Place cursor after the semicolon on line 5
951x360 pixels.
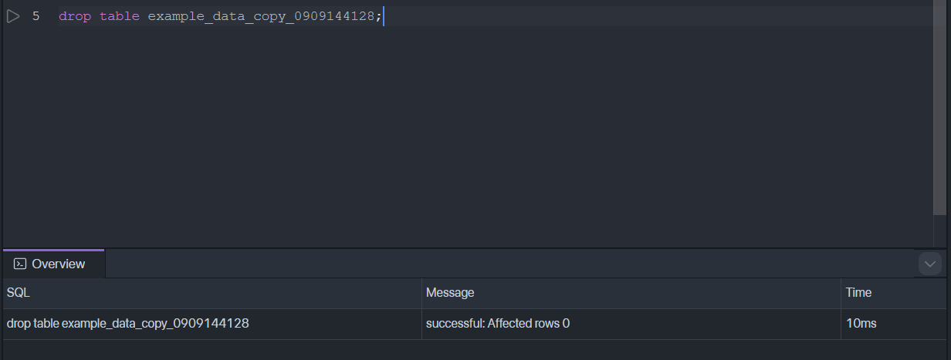pos(383,16)
